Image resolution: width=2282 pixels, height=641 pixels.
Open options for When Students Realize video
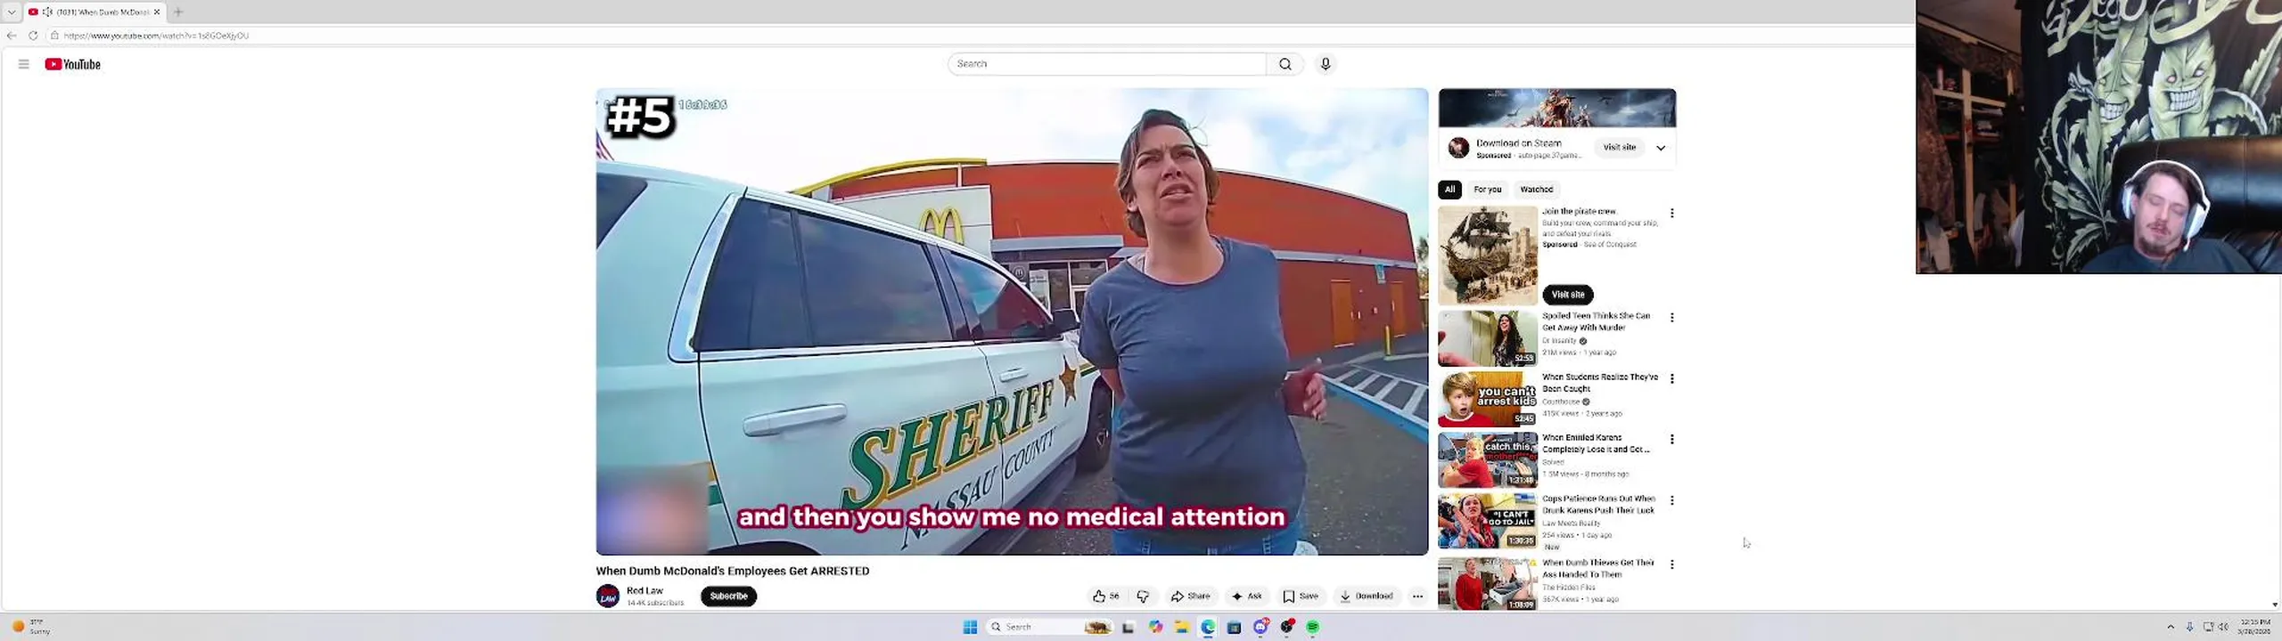click(1672, 378)
